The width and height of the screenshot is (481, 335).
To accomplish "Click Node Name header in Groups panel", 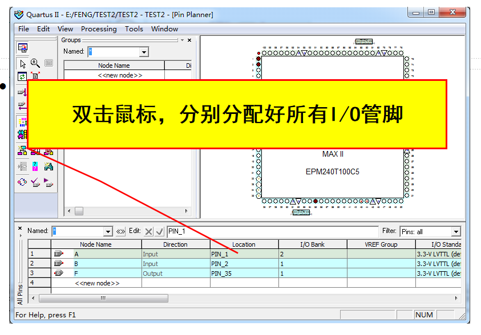I will pyautogui.click(x=114, y=66).
